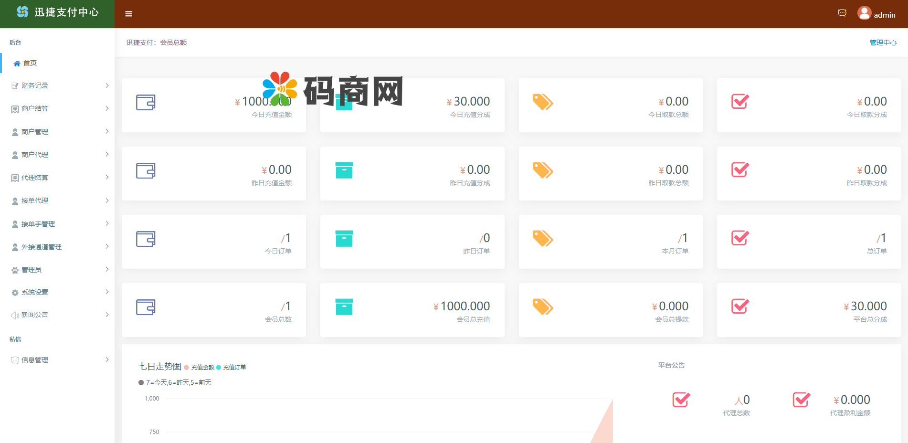Click the tag icon for 今日取款总额
Image resolution: width=908 pixels, height=443 pixels.
click(542, 102)
